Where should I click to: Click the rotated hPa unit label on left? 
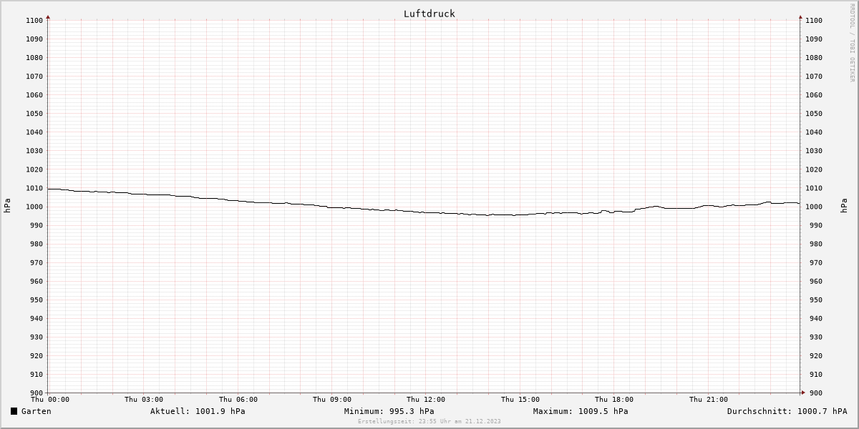click(x=7, y=206)
